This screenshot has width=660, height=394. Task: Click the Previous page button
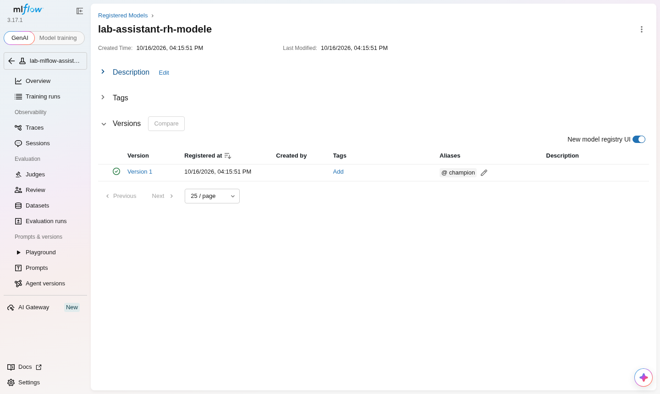[121, 196]
